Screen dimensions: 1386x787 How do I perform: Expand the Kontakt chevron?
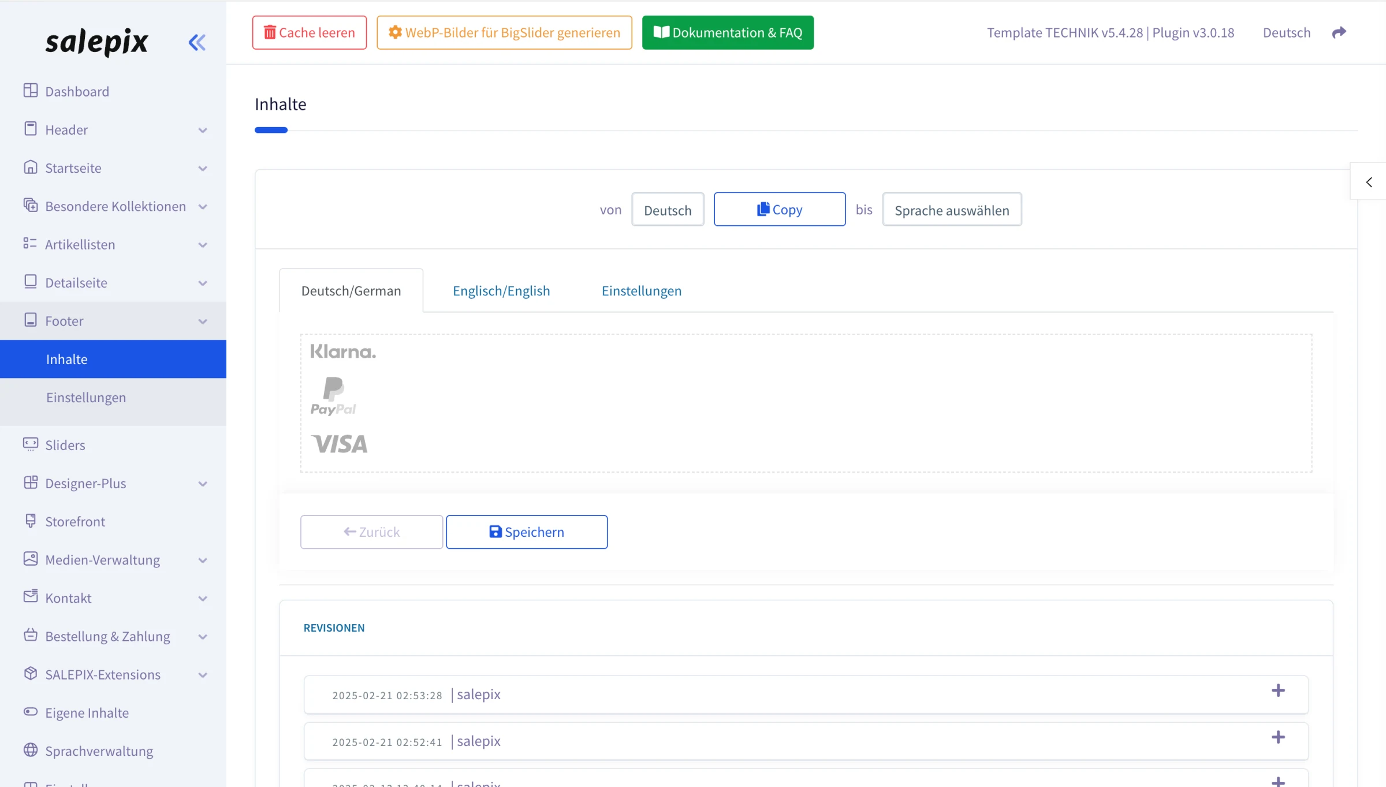pos(203,598)
